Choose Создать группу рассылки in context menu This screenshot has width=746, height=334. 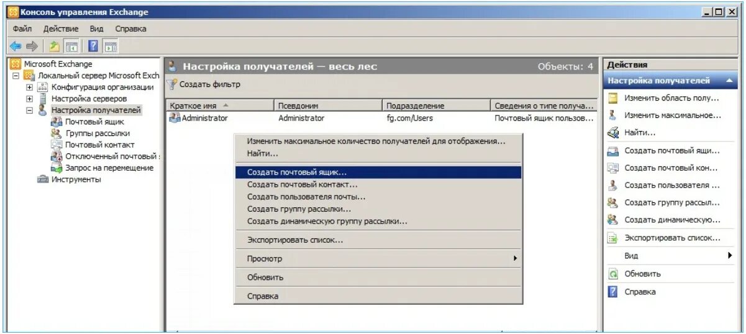pyautogui.click(x=378, y=209)
